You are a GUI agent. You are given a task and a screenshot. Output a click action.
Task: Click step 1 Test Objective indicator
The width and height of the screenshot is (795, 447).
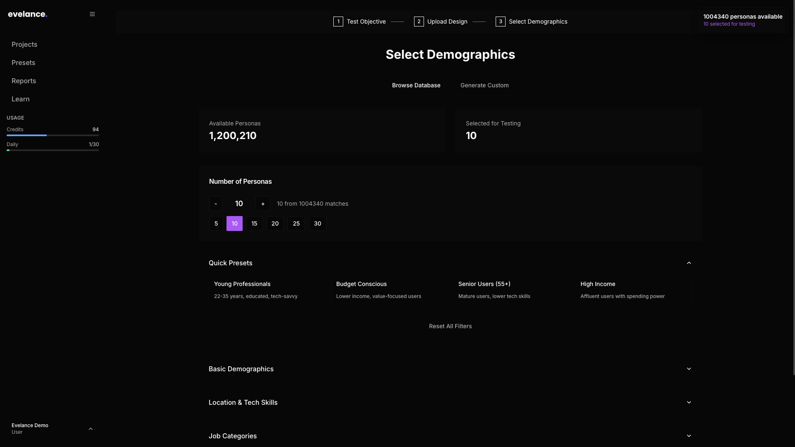(x=359, y=21)
